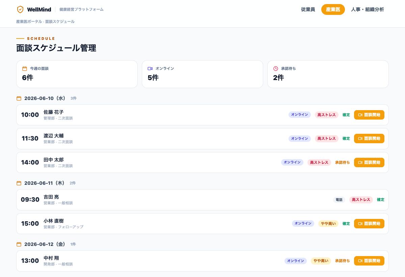Click オンライン badge in 渡辺 大輔 row
This screenshot has height=277, width=405.
(300, 138)
